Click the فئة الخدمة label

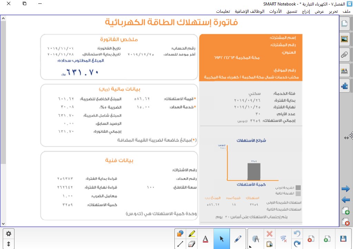point(284,93)
